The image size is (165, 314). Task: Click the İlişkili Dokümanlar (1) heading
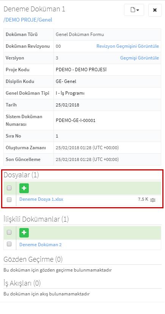36,219
